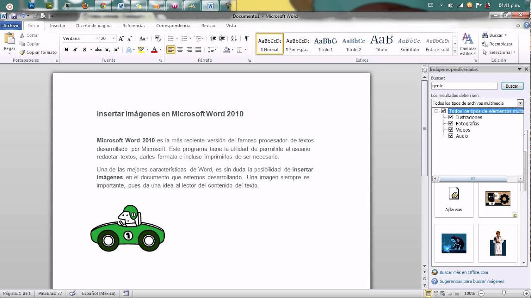
Task: Open Cambiar estilos menu
Action: [x=468, y=45]
